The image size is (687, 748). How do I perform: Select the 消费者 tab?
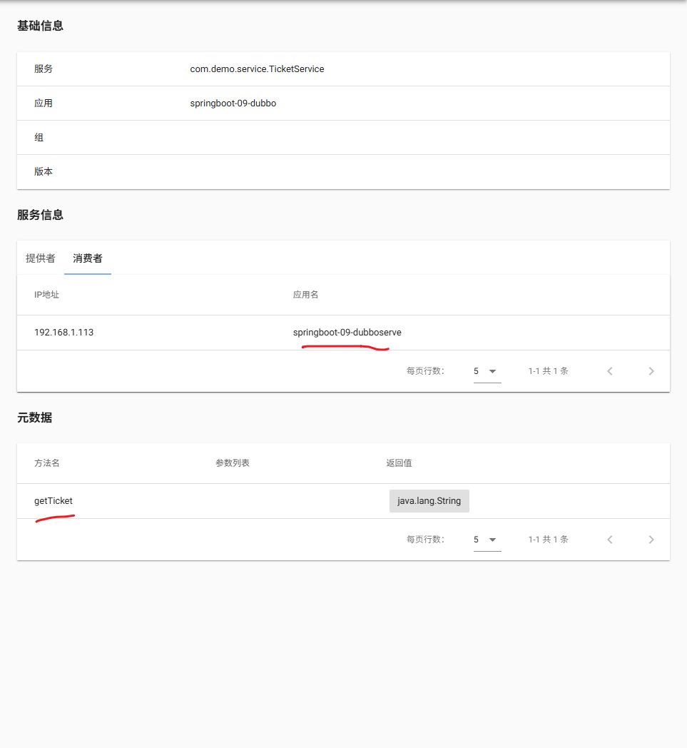88,258
